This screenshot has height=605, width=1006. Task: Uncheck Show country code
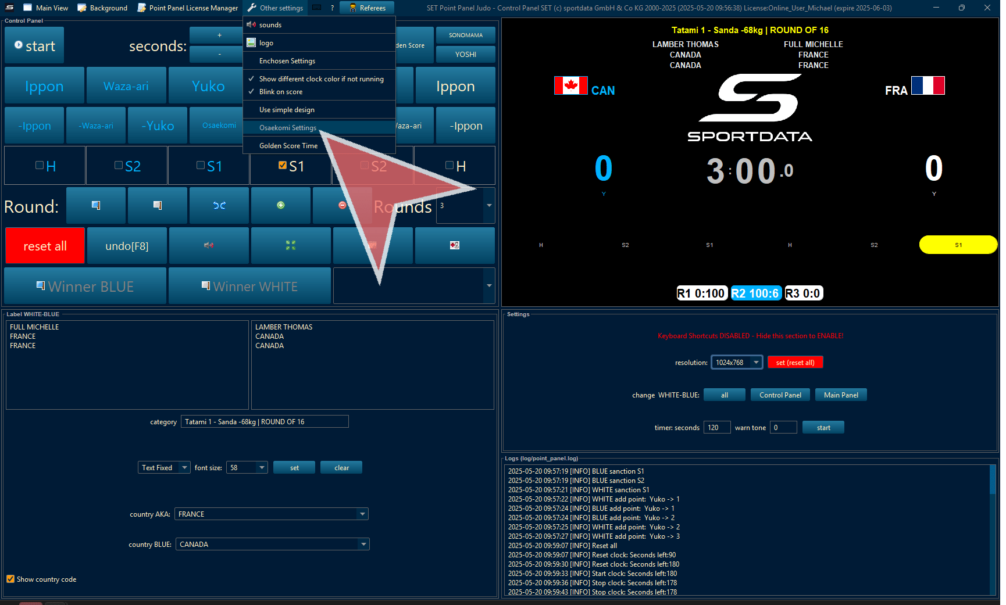(10, 579)
